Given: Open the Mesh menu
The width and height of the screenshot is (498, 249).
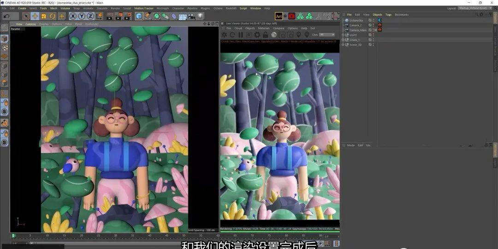Looking at the screenshot, I should (x=53, y=8).
